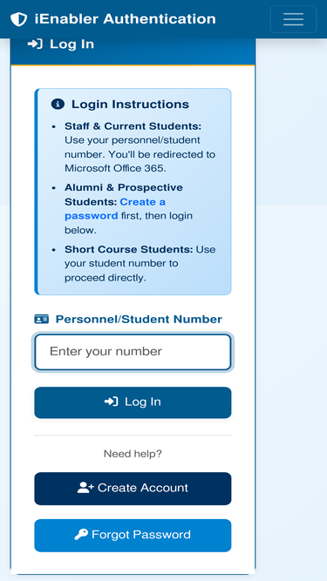Click the add-user icon on Create Account
This screenshot has width=327, height=581.
click(85, 488)
